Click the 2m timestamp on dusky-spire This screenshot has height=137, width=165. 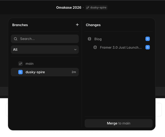(74, 72)
